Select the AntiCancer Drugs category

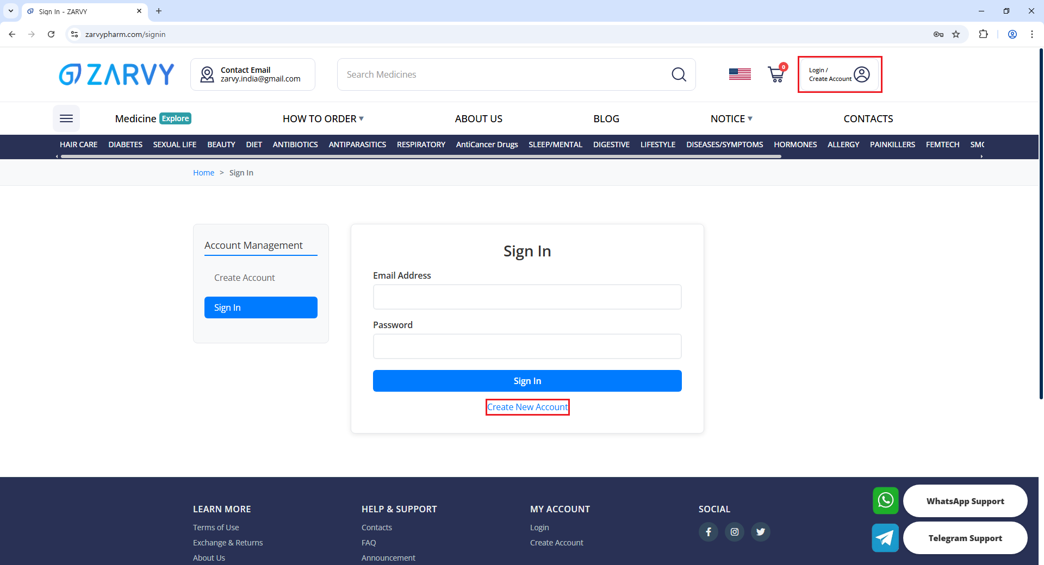pyautogui.click(x=487, y=145)
